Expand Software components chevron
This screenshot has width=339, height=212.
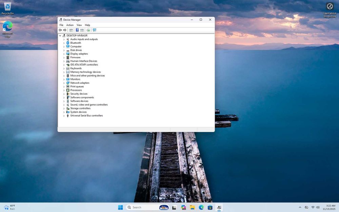point(64,98)
